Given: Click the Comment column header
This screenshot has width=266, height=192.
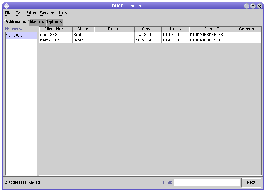Looking at the screenshot, I should (248, 29).
